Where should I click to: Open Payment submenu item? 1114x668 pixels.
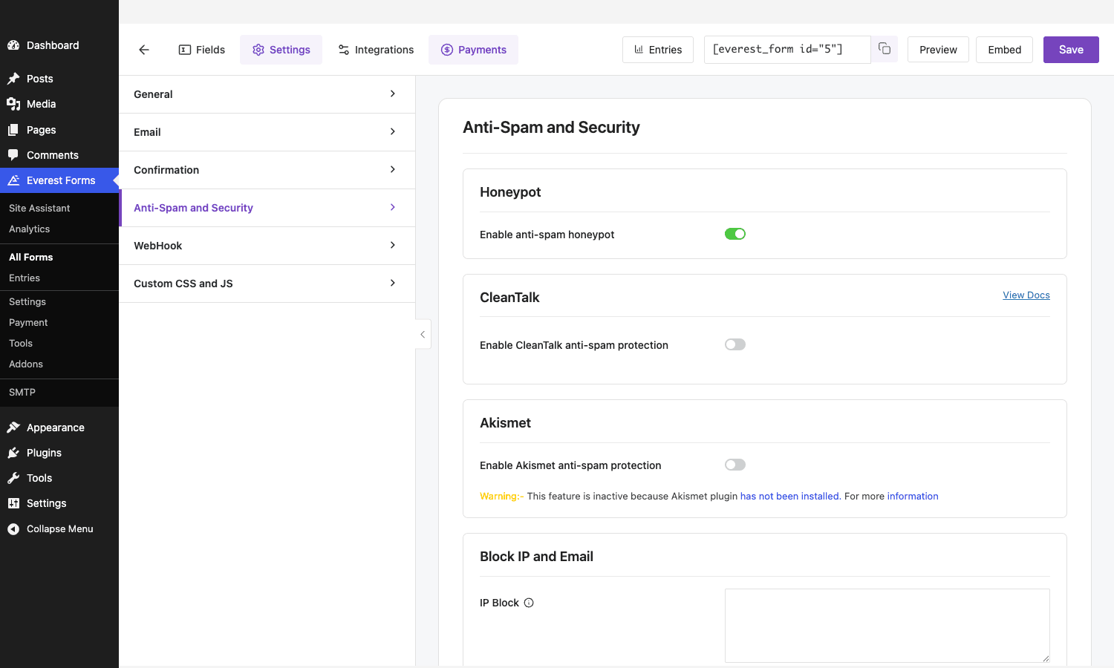pyautogui.click(x=28, y=323)
